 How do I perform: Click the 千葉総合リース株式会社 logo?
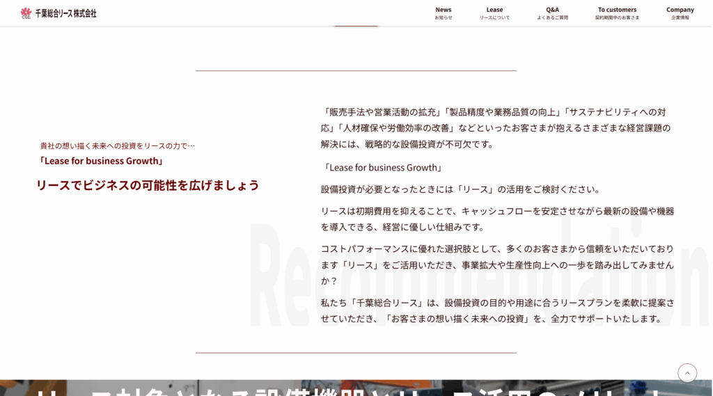point(58,13)
